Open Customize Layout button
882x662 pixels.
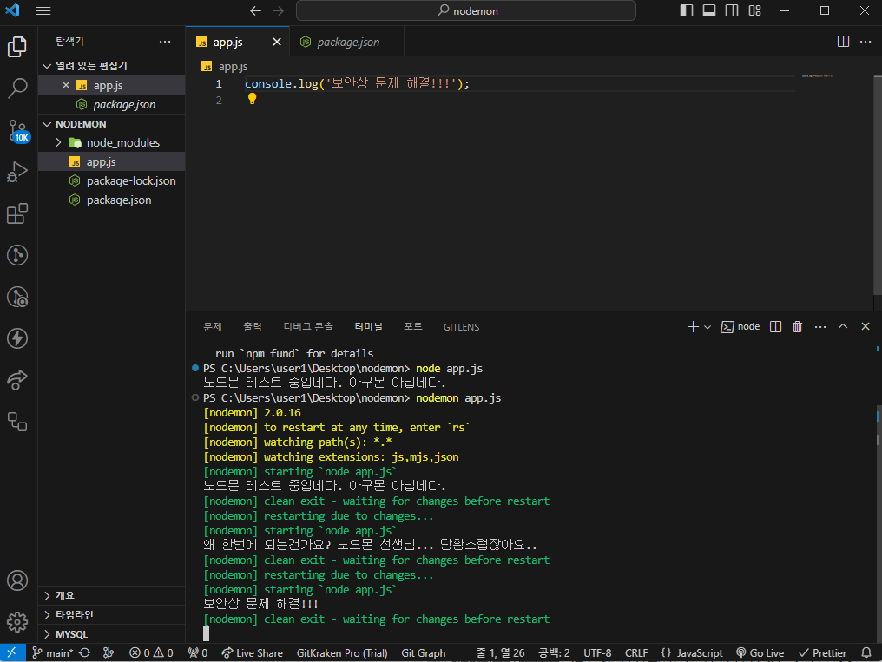755,10
